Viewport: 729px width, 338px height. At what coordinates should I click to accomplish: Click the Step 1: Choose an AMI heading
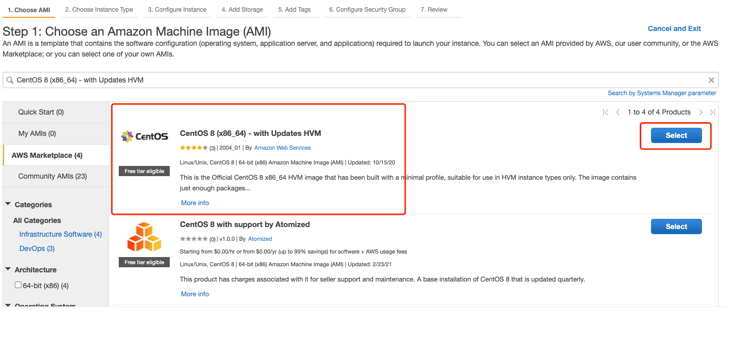[137, 32]
